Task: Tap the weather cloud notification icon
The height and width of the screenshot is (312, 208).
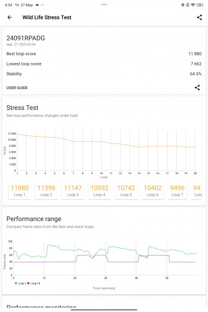Action: tap(37, 5)
